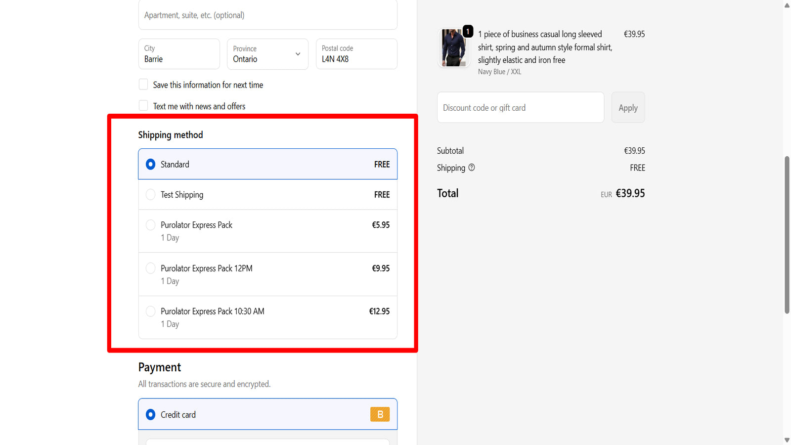
Task: Click the Apply discount button
Action: click(x=628, y=107)
